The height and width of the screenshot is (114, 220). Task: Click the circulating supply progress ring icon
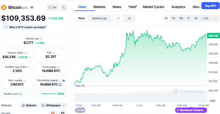pos(60,85)
